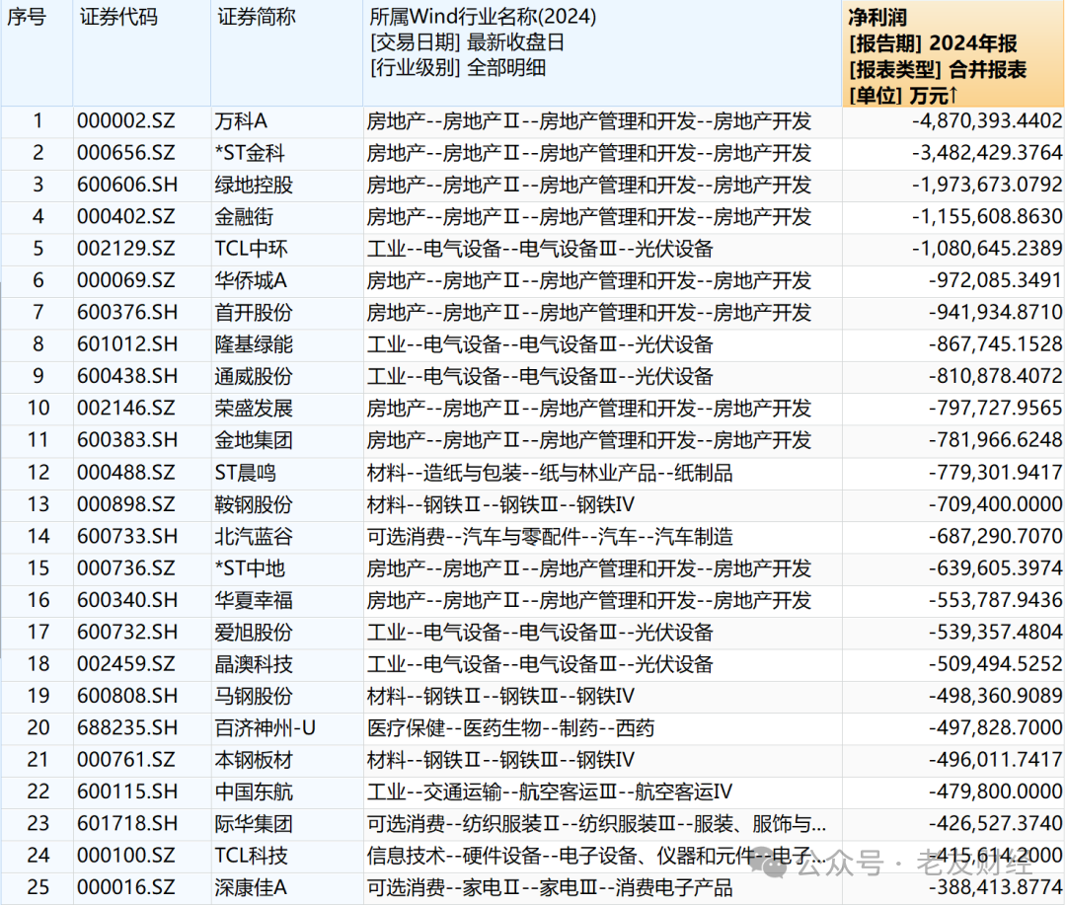This screenshot has width=1066, height=905.
Task: Select the 纸制品 industry cell of ST晨鸣
Action: click(602, 474)
